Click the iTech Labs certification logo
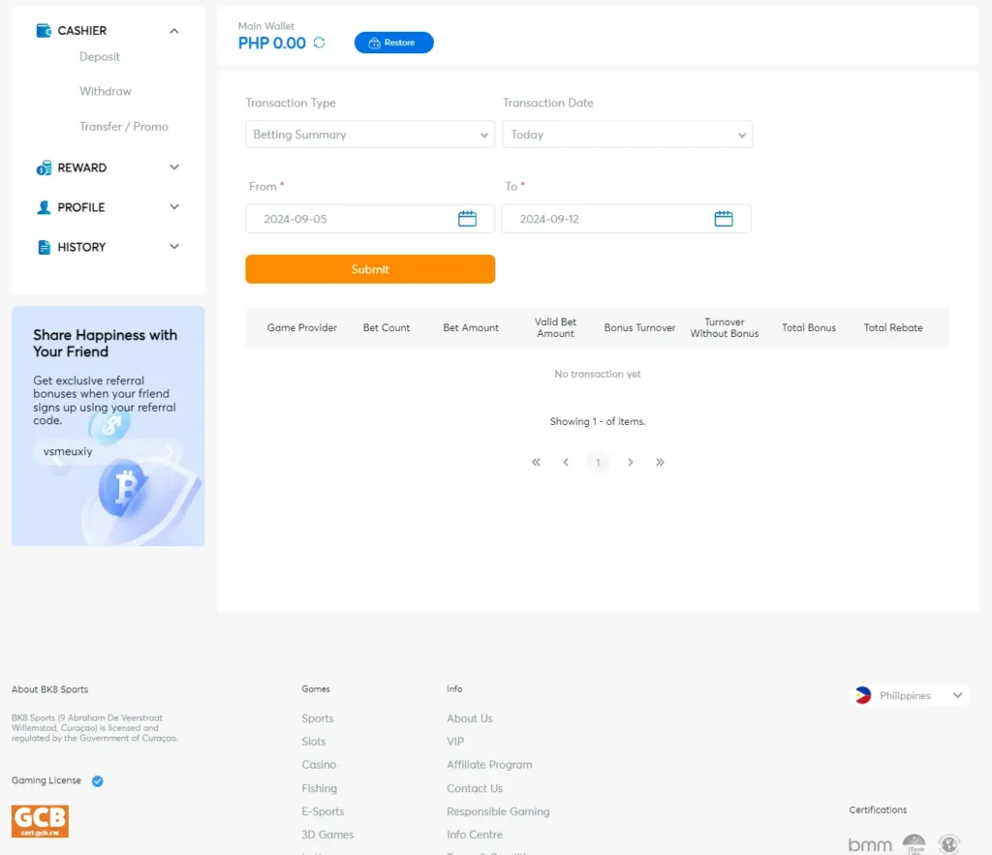Screen dimensions: 992x855 tap(914, 844)
